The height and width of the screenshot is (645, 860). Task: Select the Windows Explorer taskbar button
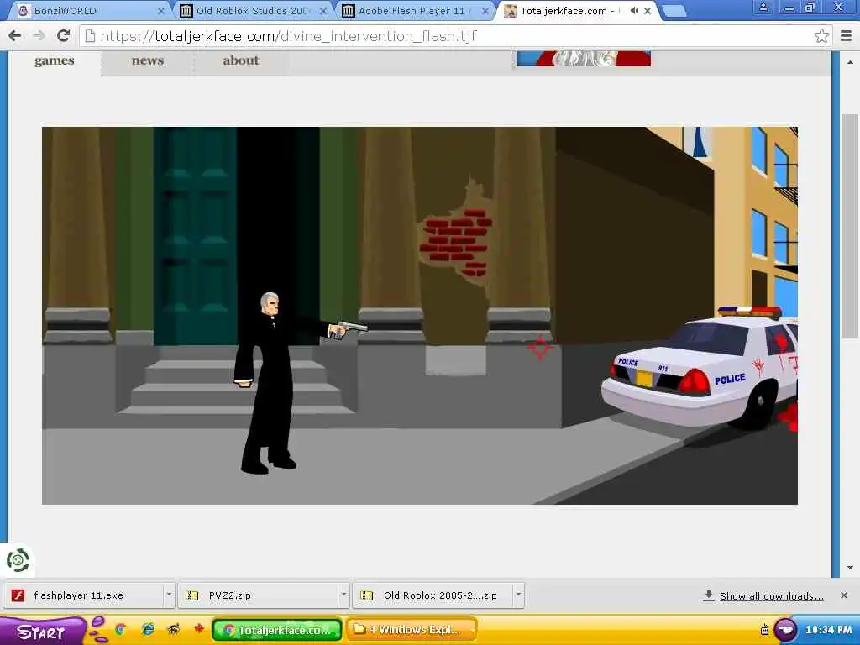point(412,630)
